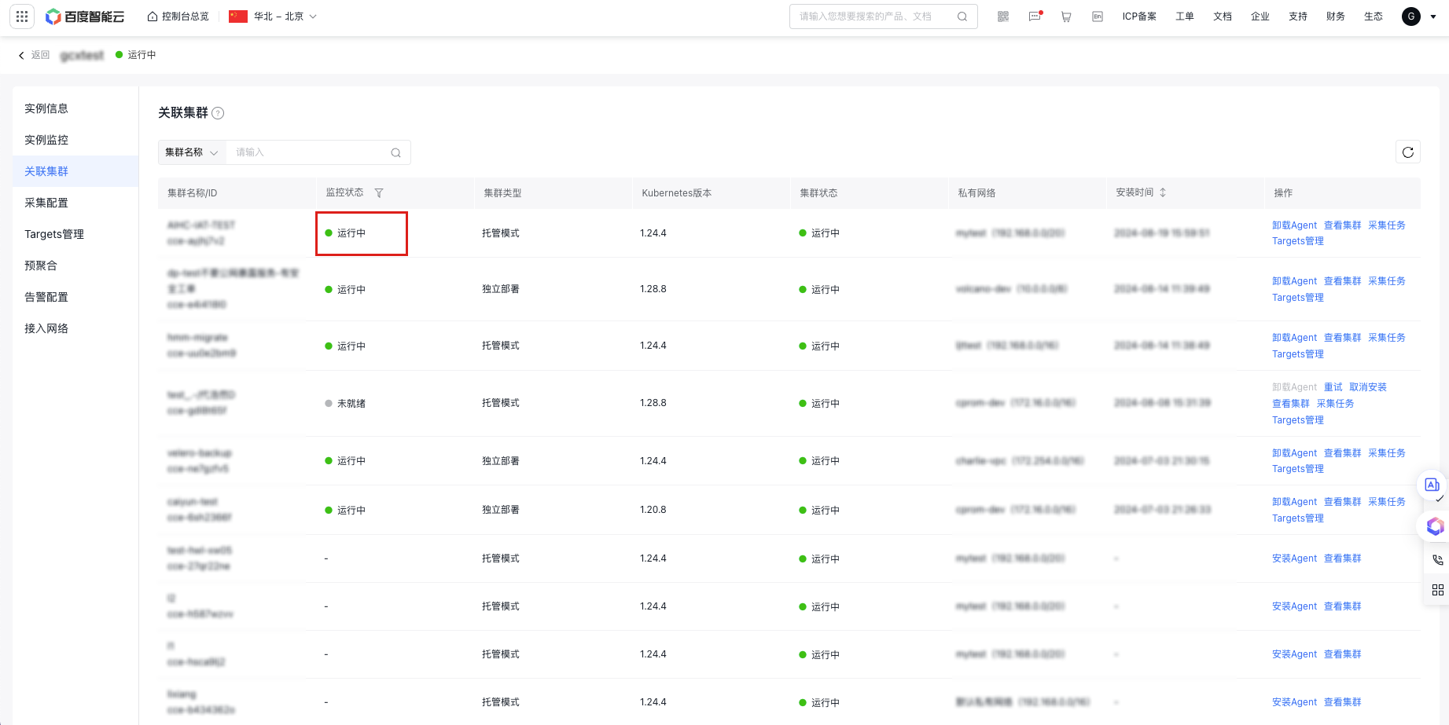1449x725 pixels.
Task: Open the floating phone contact icon
Action: [1438, 560]
